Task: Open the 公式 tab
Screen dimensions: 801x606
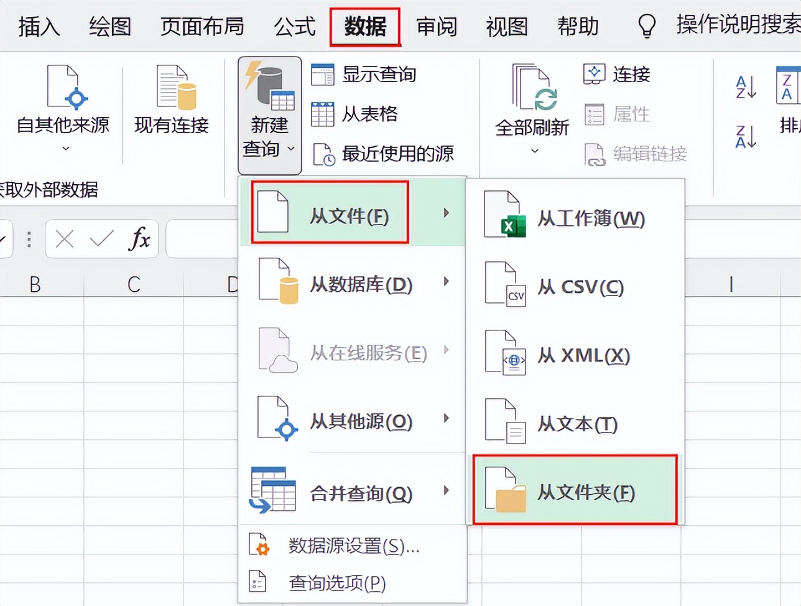Action: pos(294,27)
